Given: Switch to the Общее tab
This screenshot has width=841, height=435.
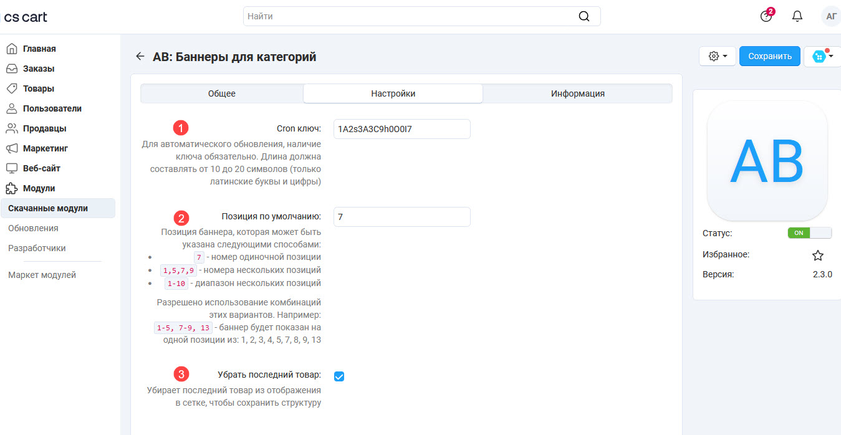Looking at the screenshot, I should click(x=221, y=93).
